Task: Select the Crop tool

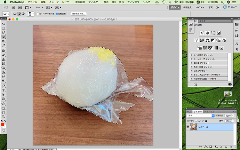Action: tap(4, 41)
